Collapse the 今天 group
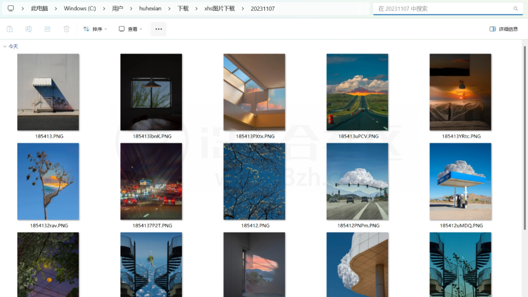 5,46
